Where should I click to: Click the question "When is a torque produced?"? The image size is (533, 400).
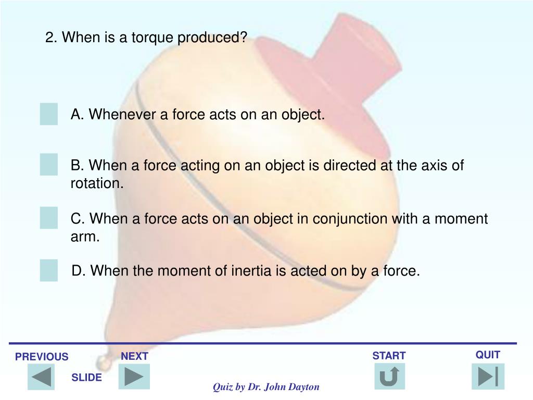pos(146,37)
